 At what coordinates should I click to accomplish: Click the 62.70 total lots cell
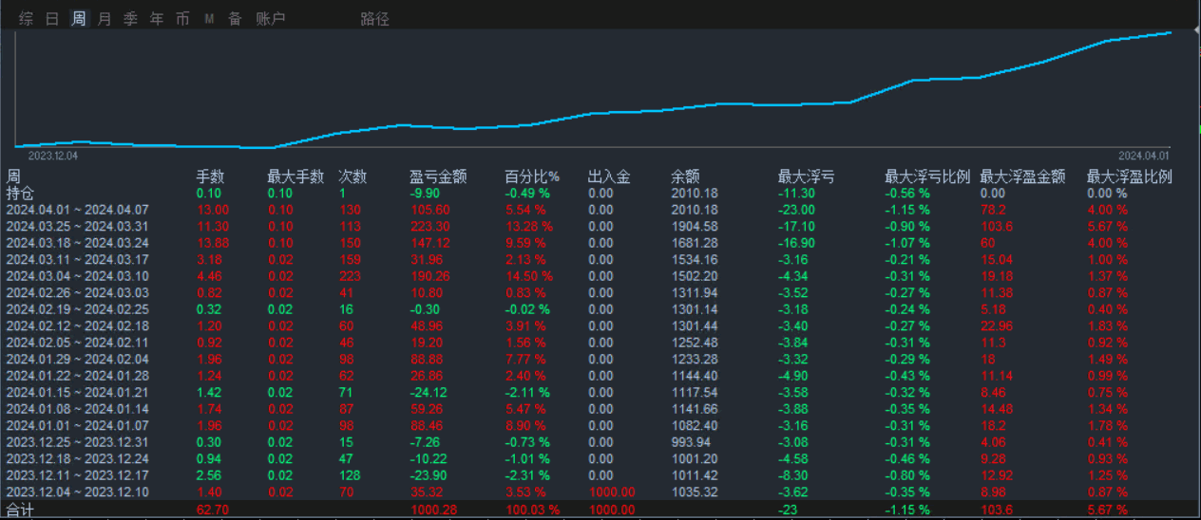click(212, 510)
